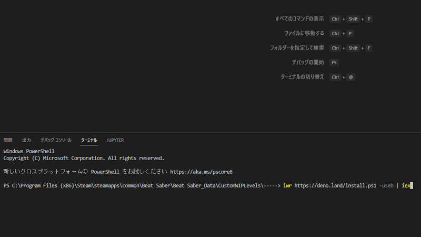421x237 pixels.
Task: Switch to the JUPYTER tab
Action: [x=115, y=140]
